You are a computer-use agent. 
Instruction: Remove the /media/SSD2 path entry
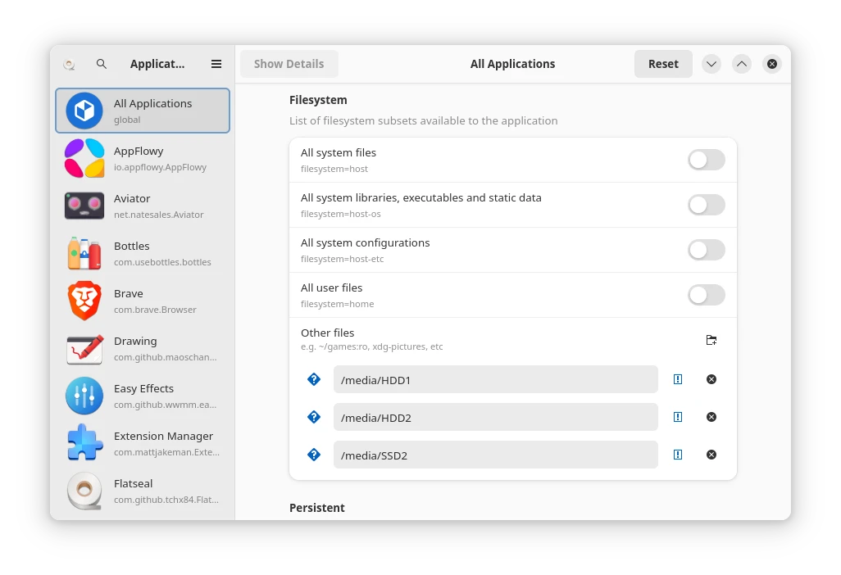coord(711,455)
